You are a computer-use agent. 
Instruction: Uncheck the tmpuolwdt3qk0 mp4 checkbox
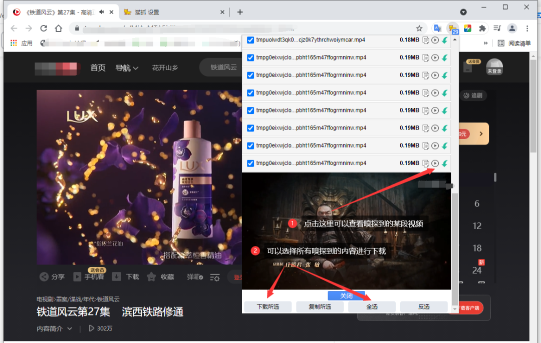tap(250, 40)
